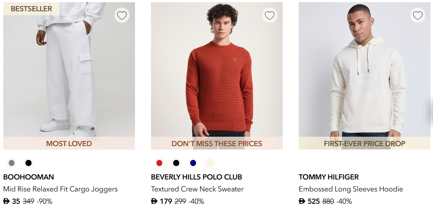Image resolution: width=433 pixels, height=215 pixels.
Task: Click the BOOHOOMAN brand name
Action: 29,177
